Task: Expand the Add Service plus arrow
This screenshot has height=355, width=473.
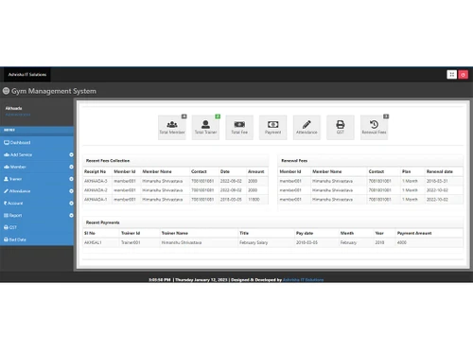Action: point(71,154)
